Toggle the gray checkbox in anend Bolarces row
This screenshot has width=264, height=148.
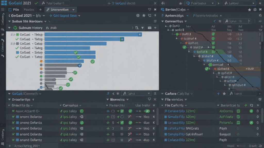click(122, 128)
